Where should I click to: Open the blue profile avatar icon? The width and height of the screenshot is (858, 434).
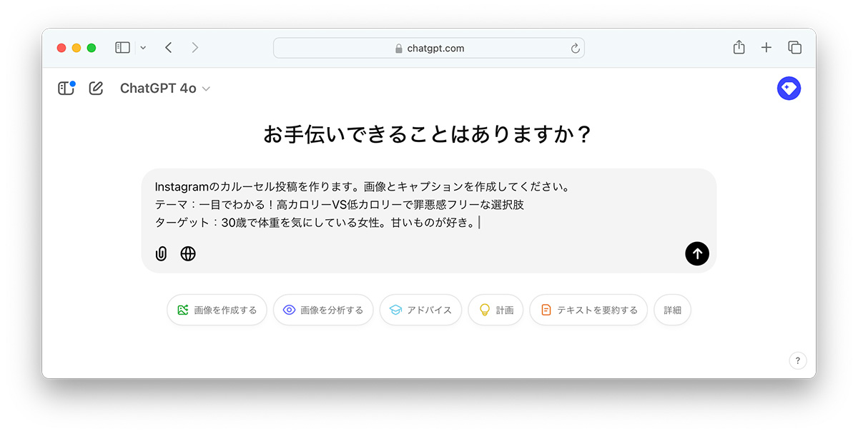coord(789,89)
